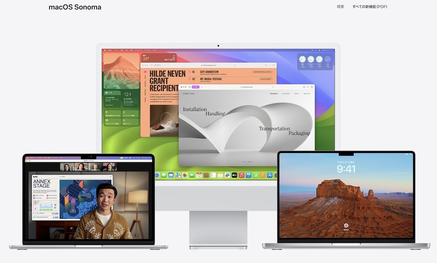Open Music in the iMac Dock

(x=241, y=175)
